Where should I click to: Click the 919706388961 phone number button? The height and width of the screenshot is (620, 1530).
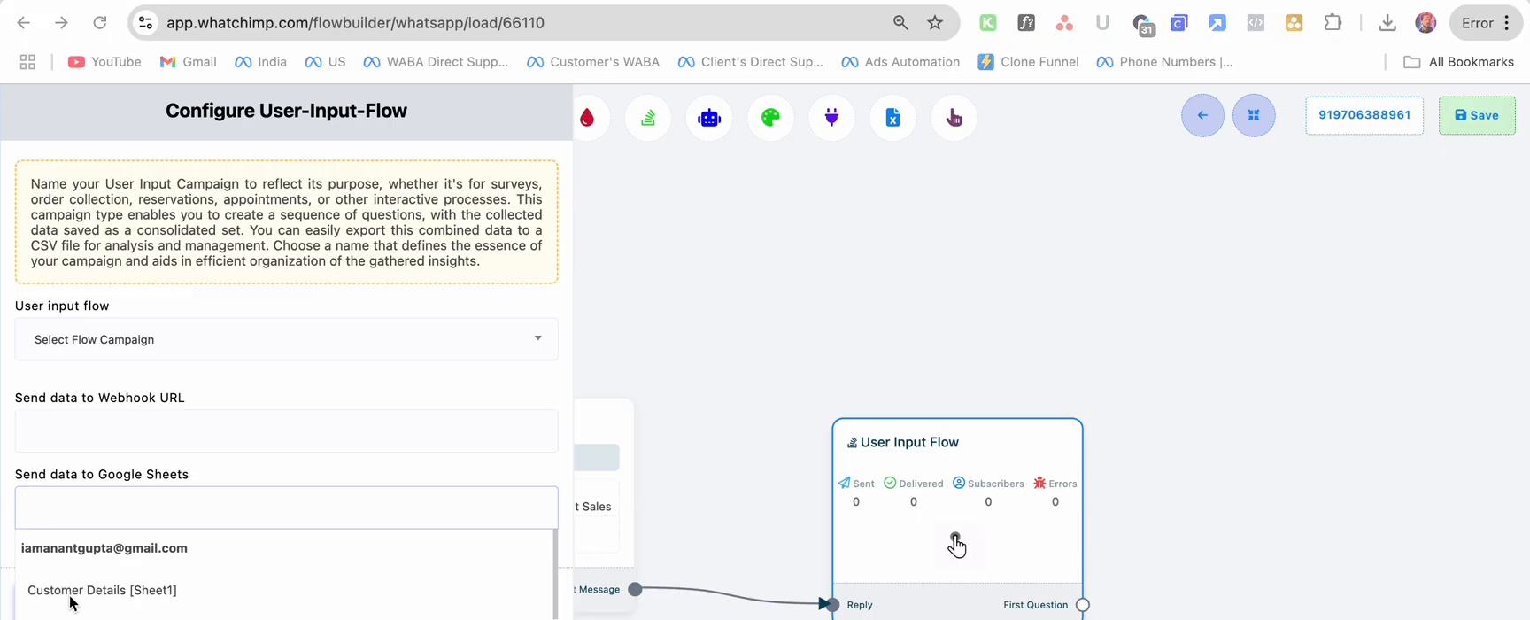click(1364, 115)
